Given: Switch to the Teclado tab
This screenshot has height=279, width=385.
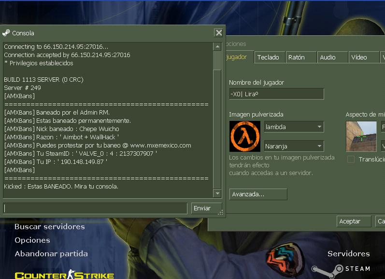Looking at the screenshot, I should pyautogui.click(x=270, y=57).
